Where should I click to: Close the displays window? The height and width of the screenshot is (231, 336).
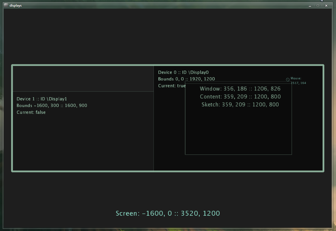click(x=326, y=5)
